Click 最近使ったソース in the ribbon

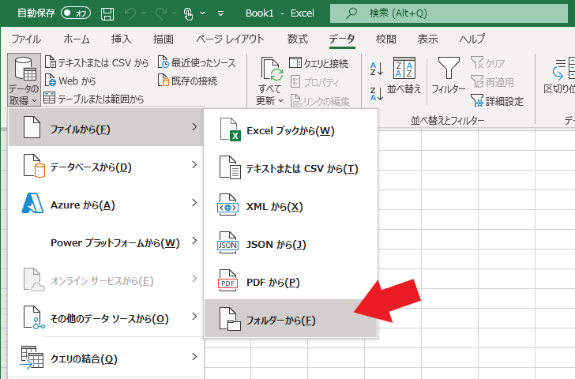197,62
